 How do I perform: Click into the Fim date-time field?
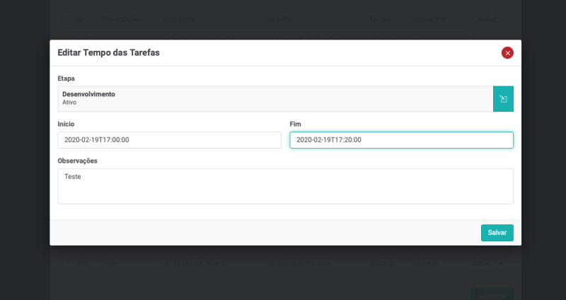(401, 140)
